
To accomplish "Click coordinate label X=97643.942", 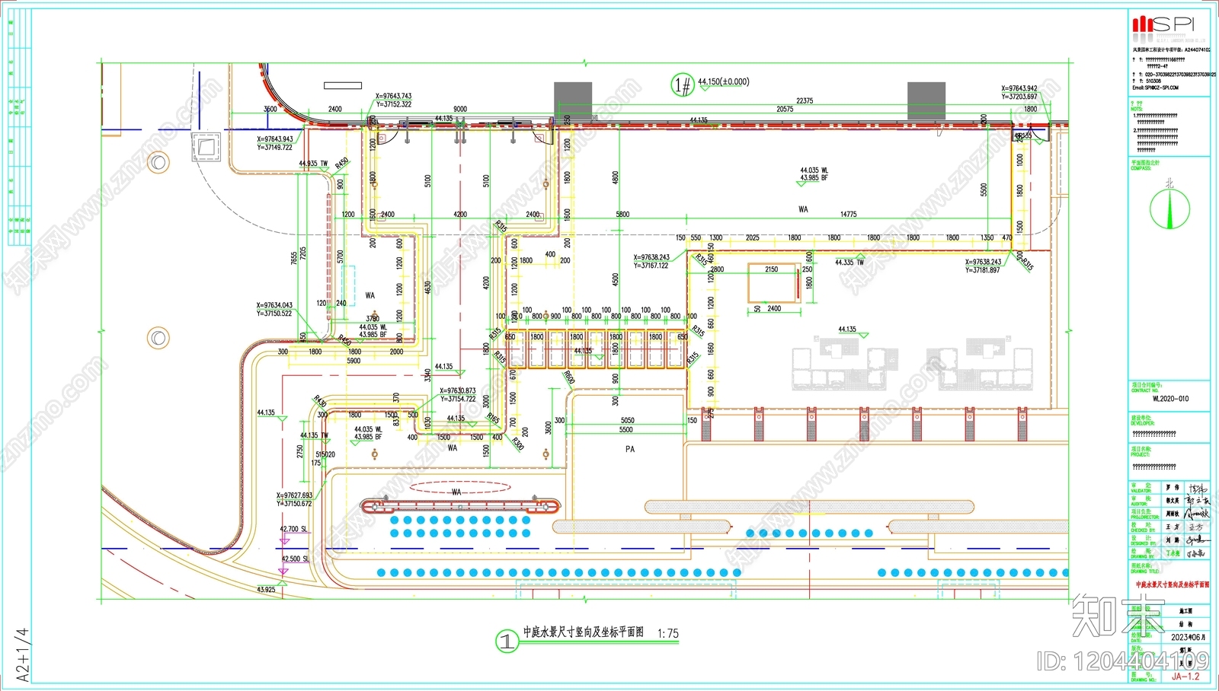I will [1019, 89].
